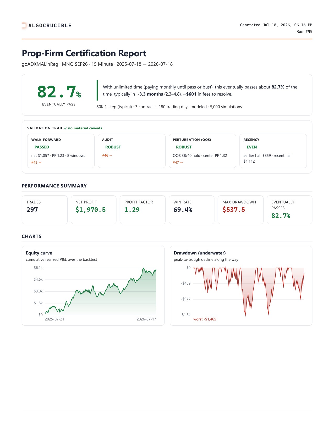
Task: Click the goADXMALinReg strategy subtitle line
Action: point(97,64)
